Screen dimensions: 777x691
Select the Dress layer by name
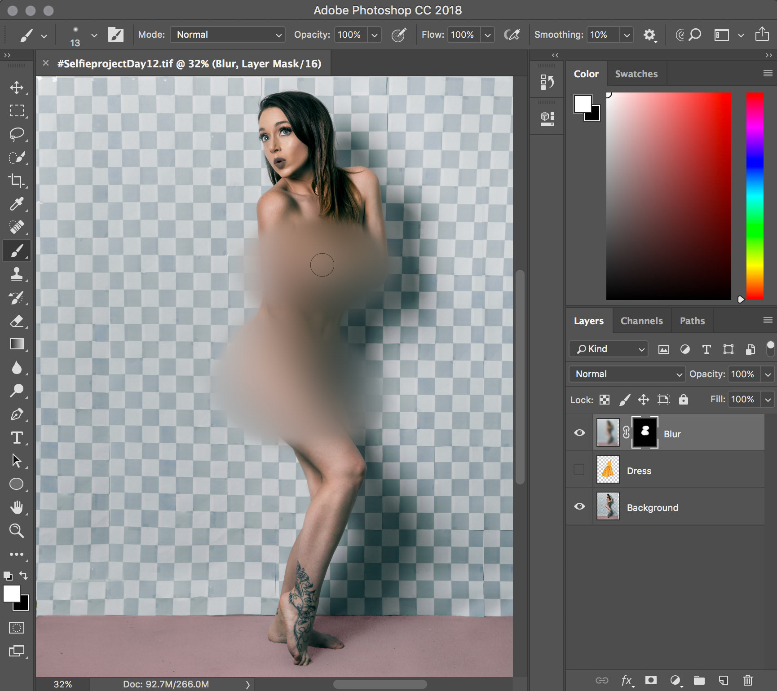click(639, 471)
